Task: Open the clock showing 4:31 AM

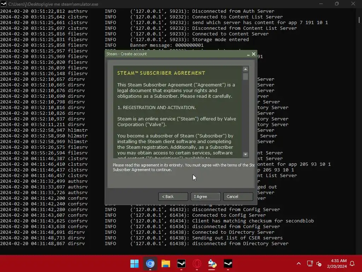Action: click(x=337, y=263)
